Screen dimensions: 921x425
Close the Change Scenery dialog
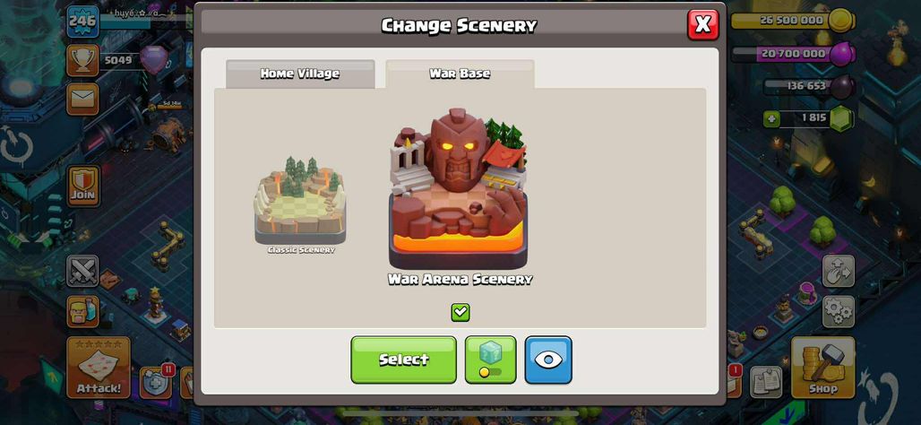703,25
